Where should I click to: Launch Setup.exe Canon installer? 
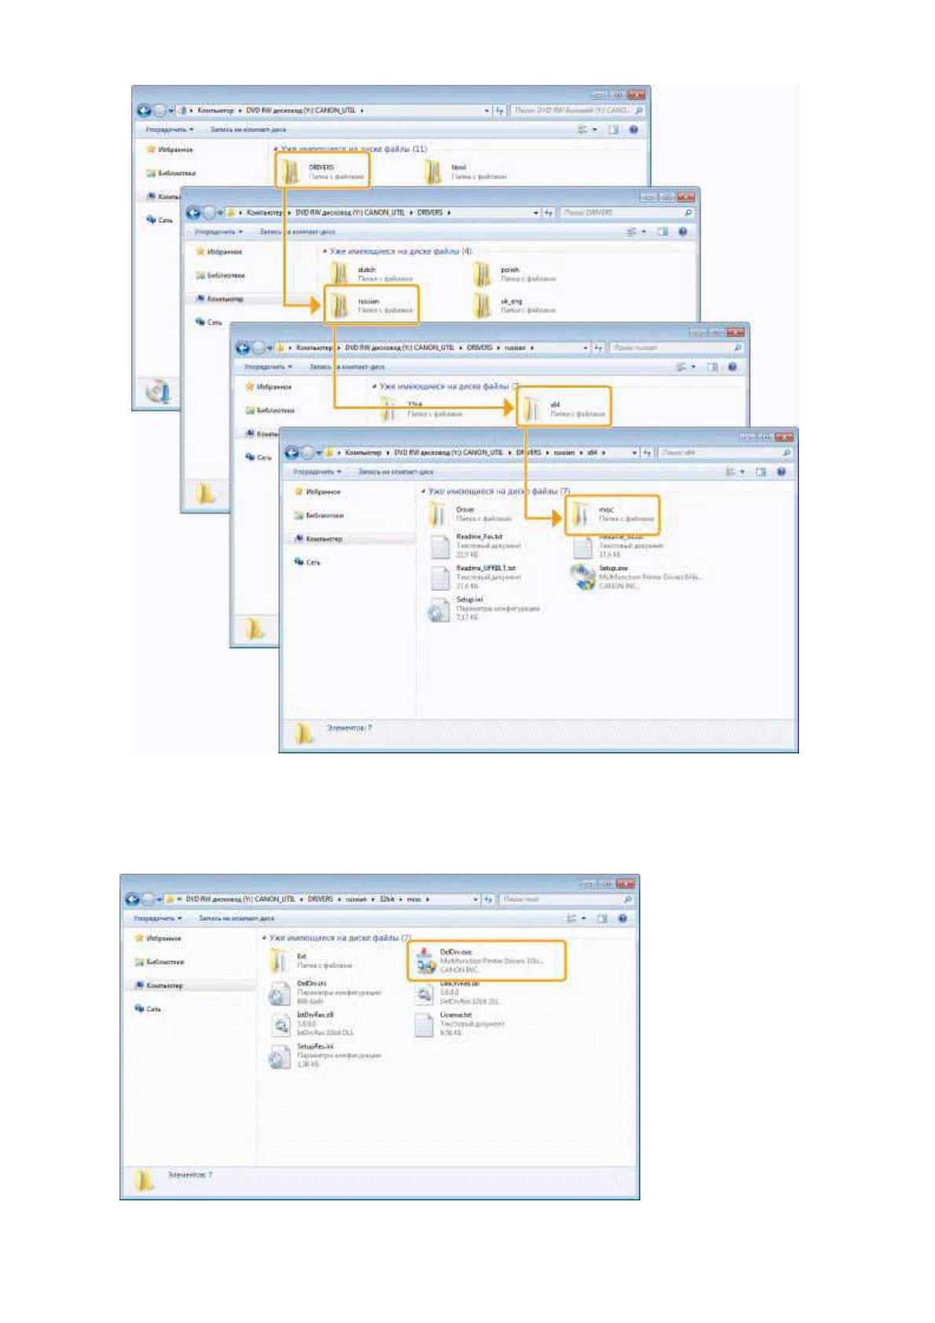pyautogui.click(x=584, y=576)
